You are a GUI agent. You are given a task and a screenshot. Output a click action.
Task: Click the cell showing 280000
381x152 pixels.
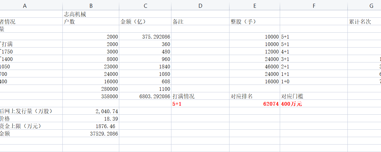click(x=91, y=89)
